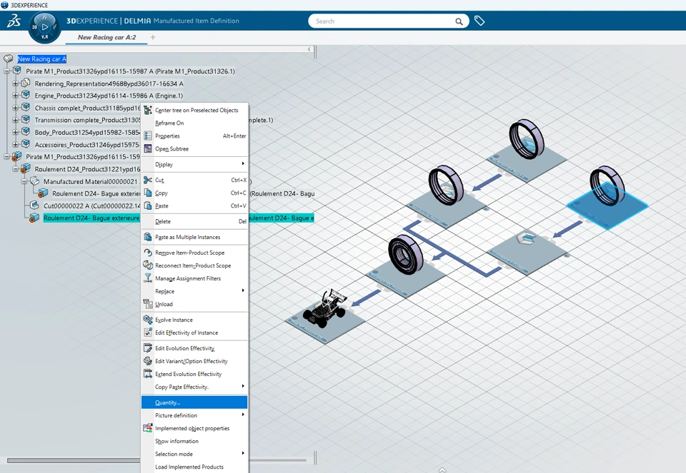This screenshot has height=473, width=686.
Task: Collapse the first Pirate M1_Product node
Action: click(6, 71)
